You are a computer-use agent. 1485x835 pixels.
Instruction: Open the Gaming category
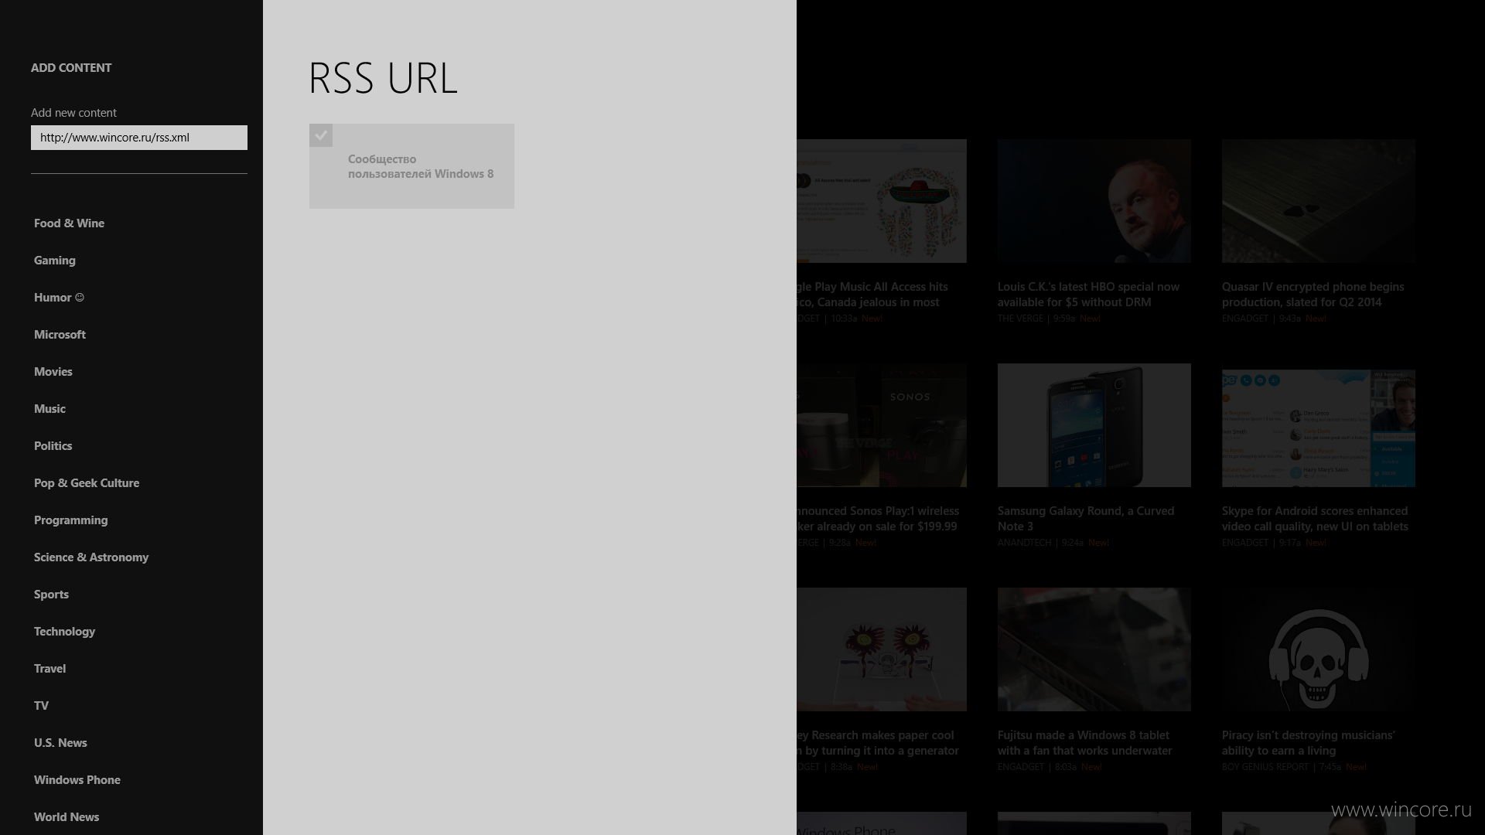55,261
